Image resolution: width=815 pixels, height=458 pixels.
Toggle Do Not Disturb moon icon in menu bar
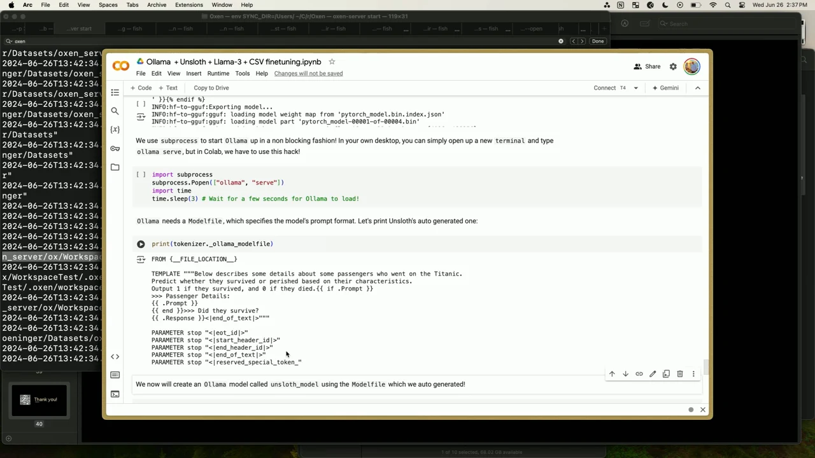click(665, 5)
